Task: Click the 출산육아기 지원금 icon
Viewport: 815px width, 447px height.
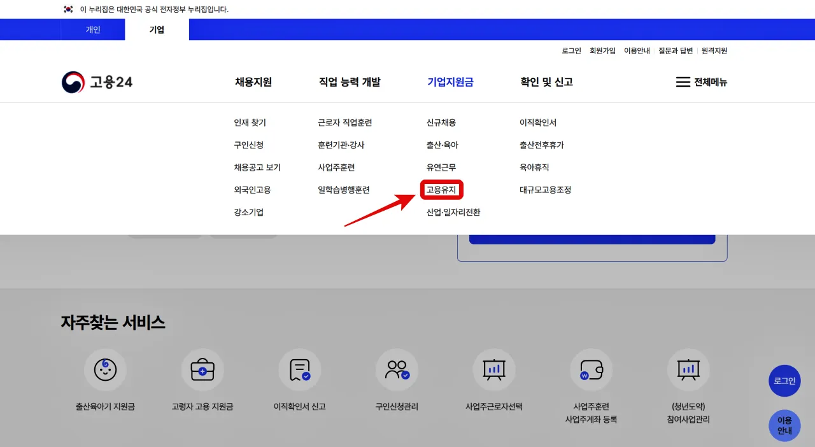Action: (x=106, y=369)
